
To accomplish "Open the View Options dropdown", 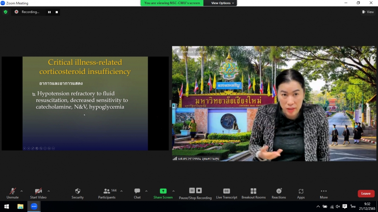I will coord(222,3).
